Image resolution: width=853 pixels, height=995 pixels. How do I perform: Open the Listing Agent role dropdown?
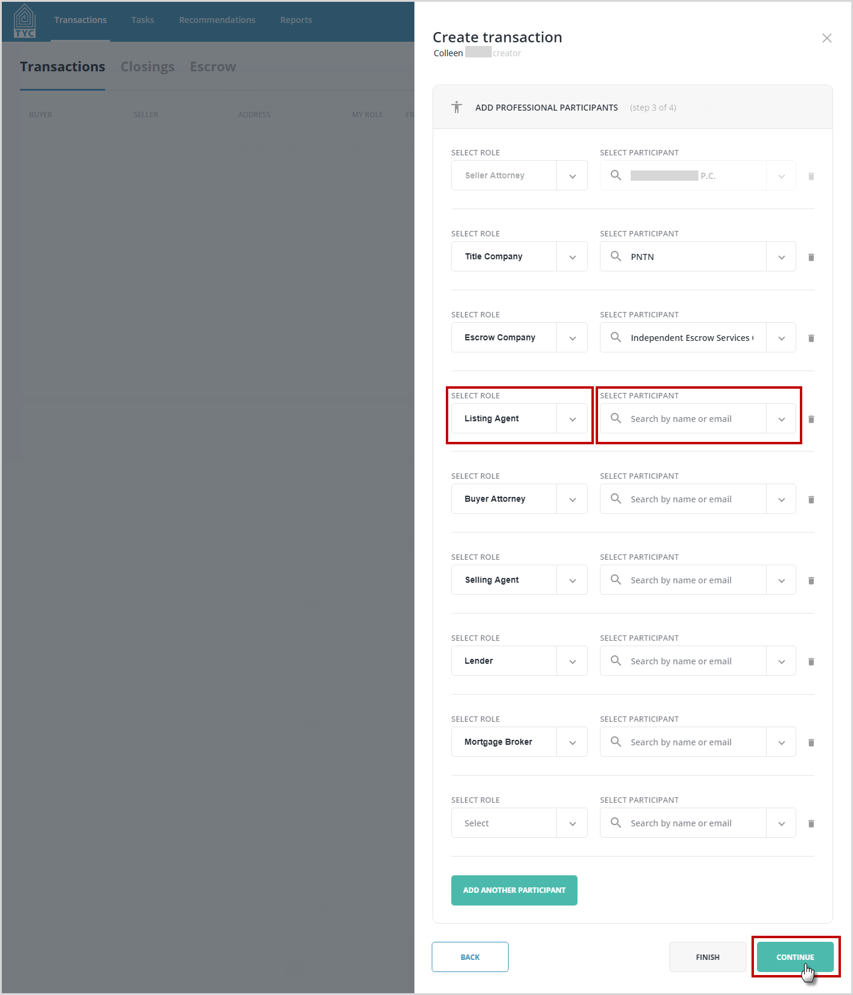520,418
